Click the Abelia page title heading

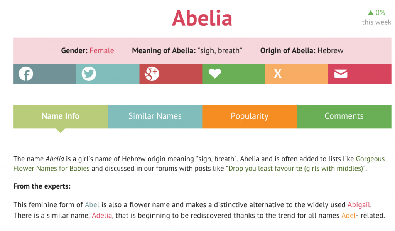pyautogui.click(x=202, y=18)
